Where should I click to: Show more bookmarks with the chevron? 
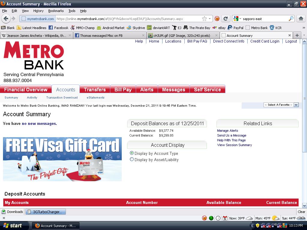(304, 28)
